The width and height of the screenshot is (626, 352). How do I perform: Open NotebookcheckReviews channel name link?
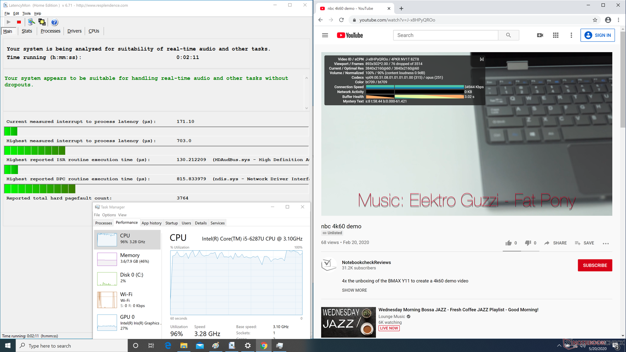366,262
